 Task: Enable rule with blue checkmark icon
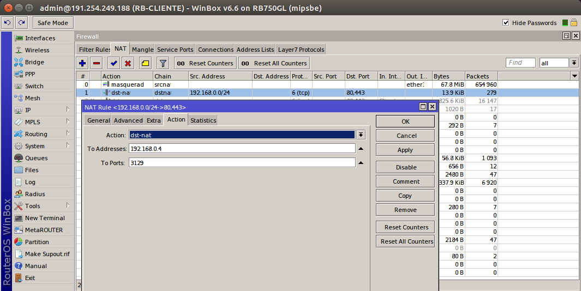pos(114,63)
